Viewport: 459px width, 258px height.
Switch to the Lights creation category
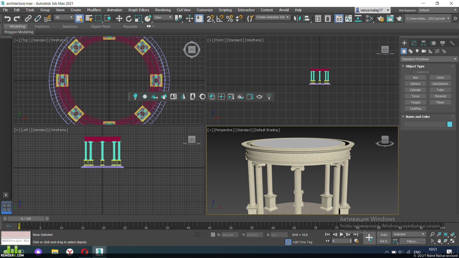pyautogui.click(x=417, y=51)
